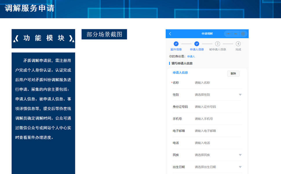Click the 电话 field label
The width and height of the screenshot is (281, 174).
176,143
